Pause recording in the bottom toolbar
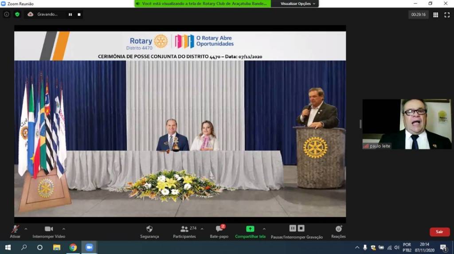 pos(293,228)
